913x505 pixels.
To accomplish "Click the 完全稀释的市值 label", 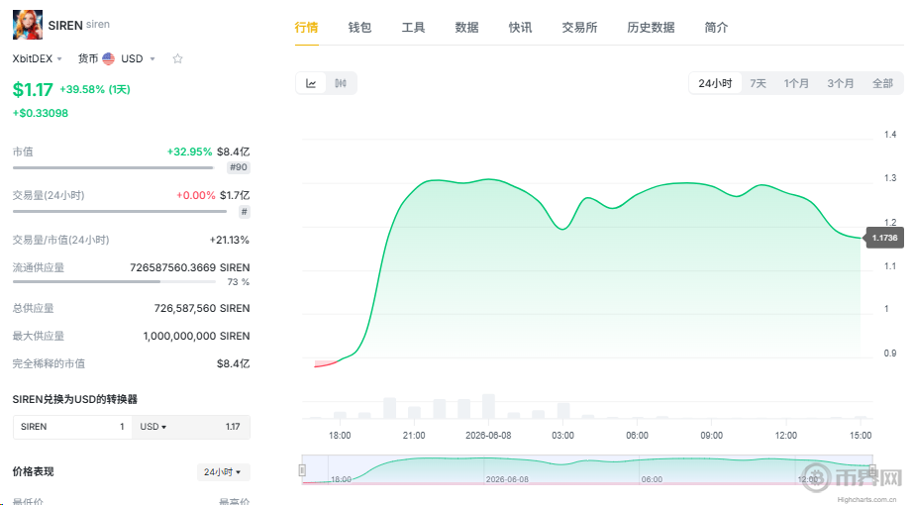I will click(x=49, y=363).
